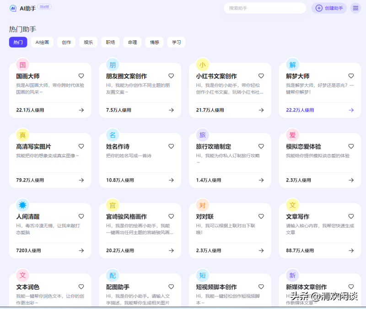Open 姓名作诗 via its arrow
This screenshot has width=366, height=309.
tap(171, 180)
